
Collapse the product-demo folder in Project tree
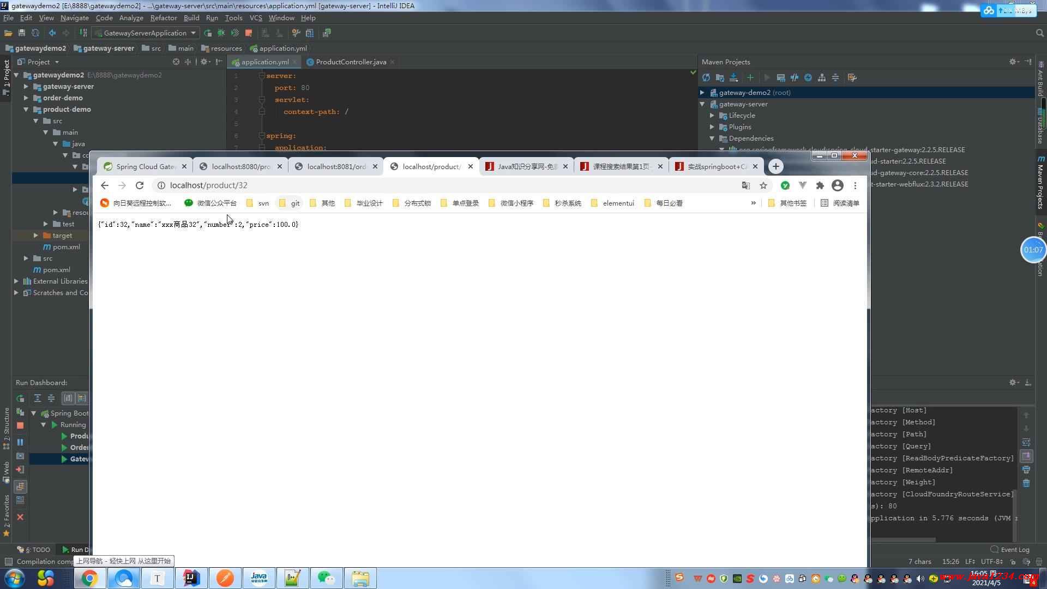(26, 109)
